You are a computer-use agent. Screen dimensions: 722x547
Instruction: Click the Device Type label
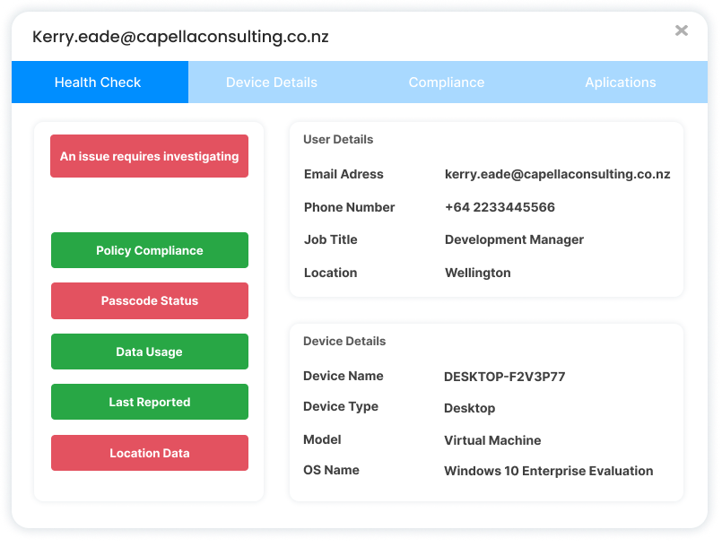coord(341,406)
